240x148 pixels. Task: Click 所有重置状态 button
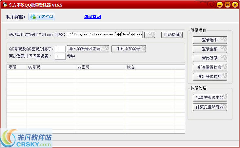pos(210,67)
